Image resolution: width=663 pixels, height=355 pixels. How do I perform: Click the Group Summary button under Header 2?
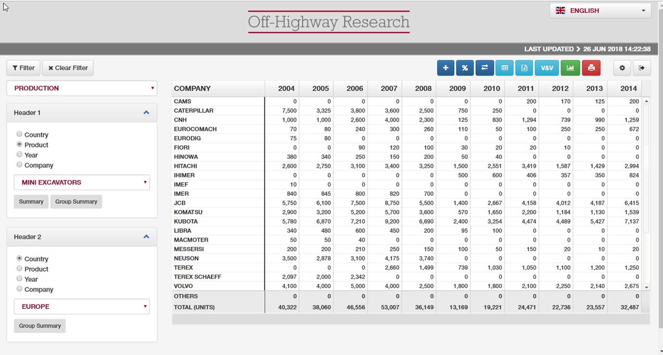point(40,326)
